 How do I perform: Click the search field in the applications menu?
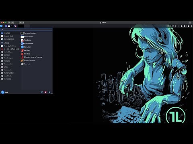pos(26,29)
